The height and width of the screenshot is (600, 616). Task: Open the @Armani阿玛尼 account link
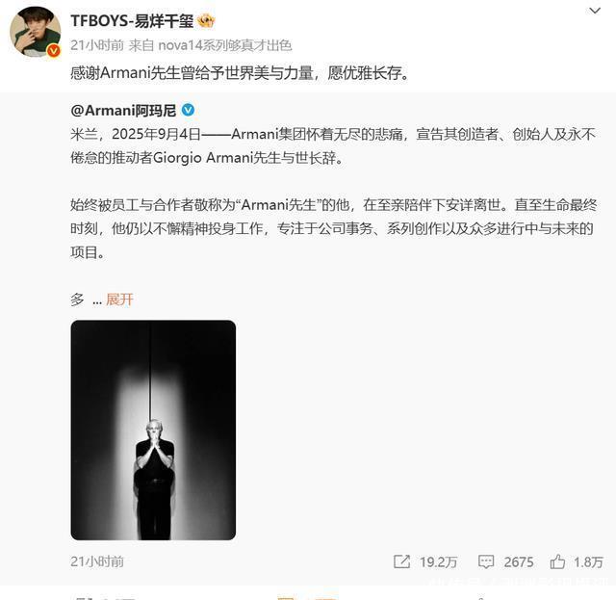123,111
